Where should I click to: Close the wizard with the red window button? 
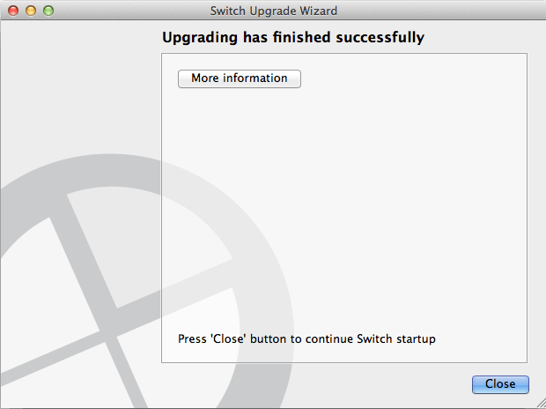click(x=13, y=11)
